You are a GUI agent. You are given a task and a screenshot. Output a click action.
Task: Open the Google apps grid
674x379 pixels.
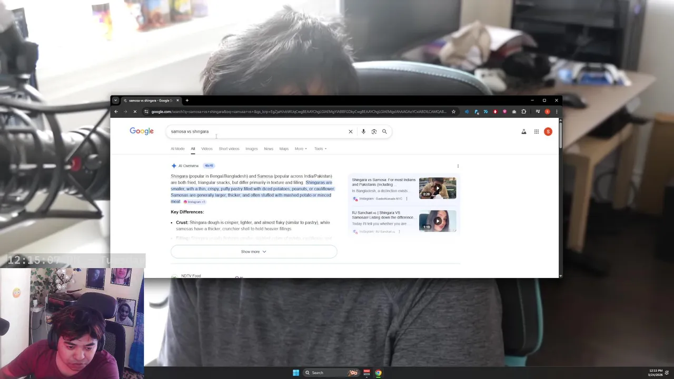point(537,132)
